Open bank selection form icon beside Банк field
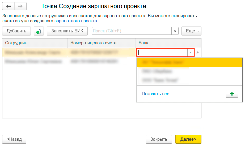Screen dimensions: 245x146 198,53
